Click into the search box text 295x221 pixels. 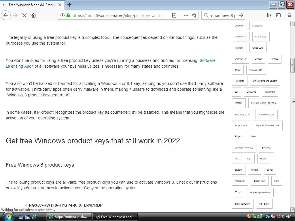click(223, 16)
